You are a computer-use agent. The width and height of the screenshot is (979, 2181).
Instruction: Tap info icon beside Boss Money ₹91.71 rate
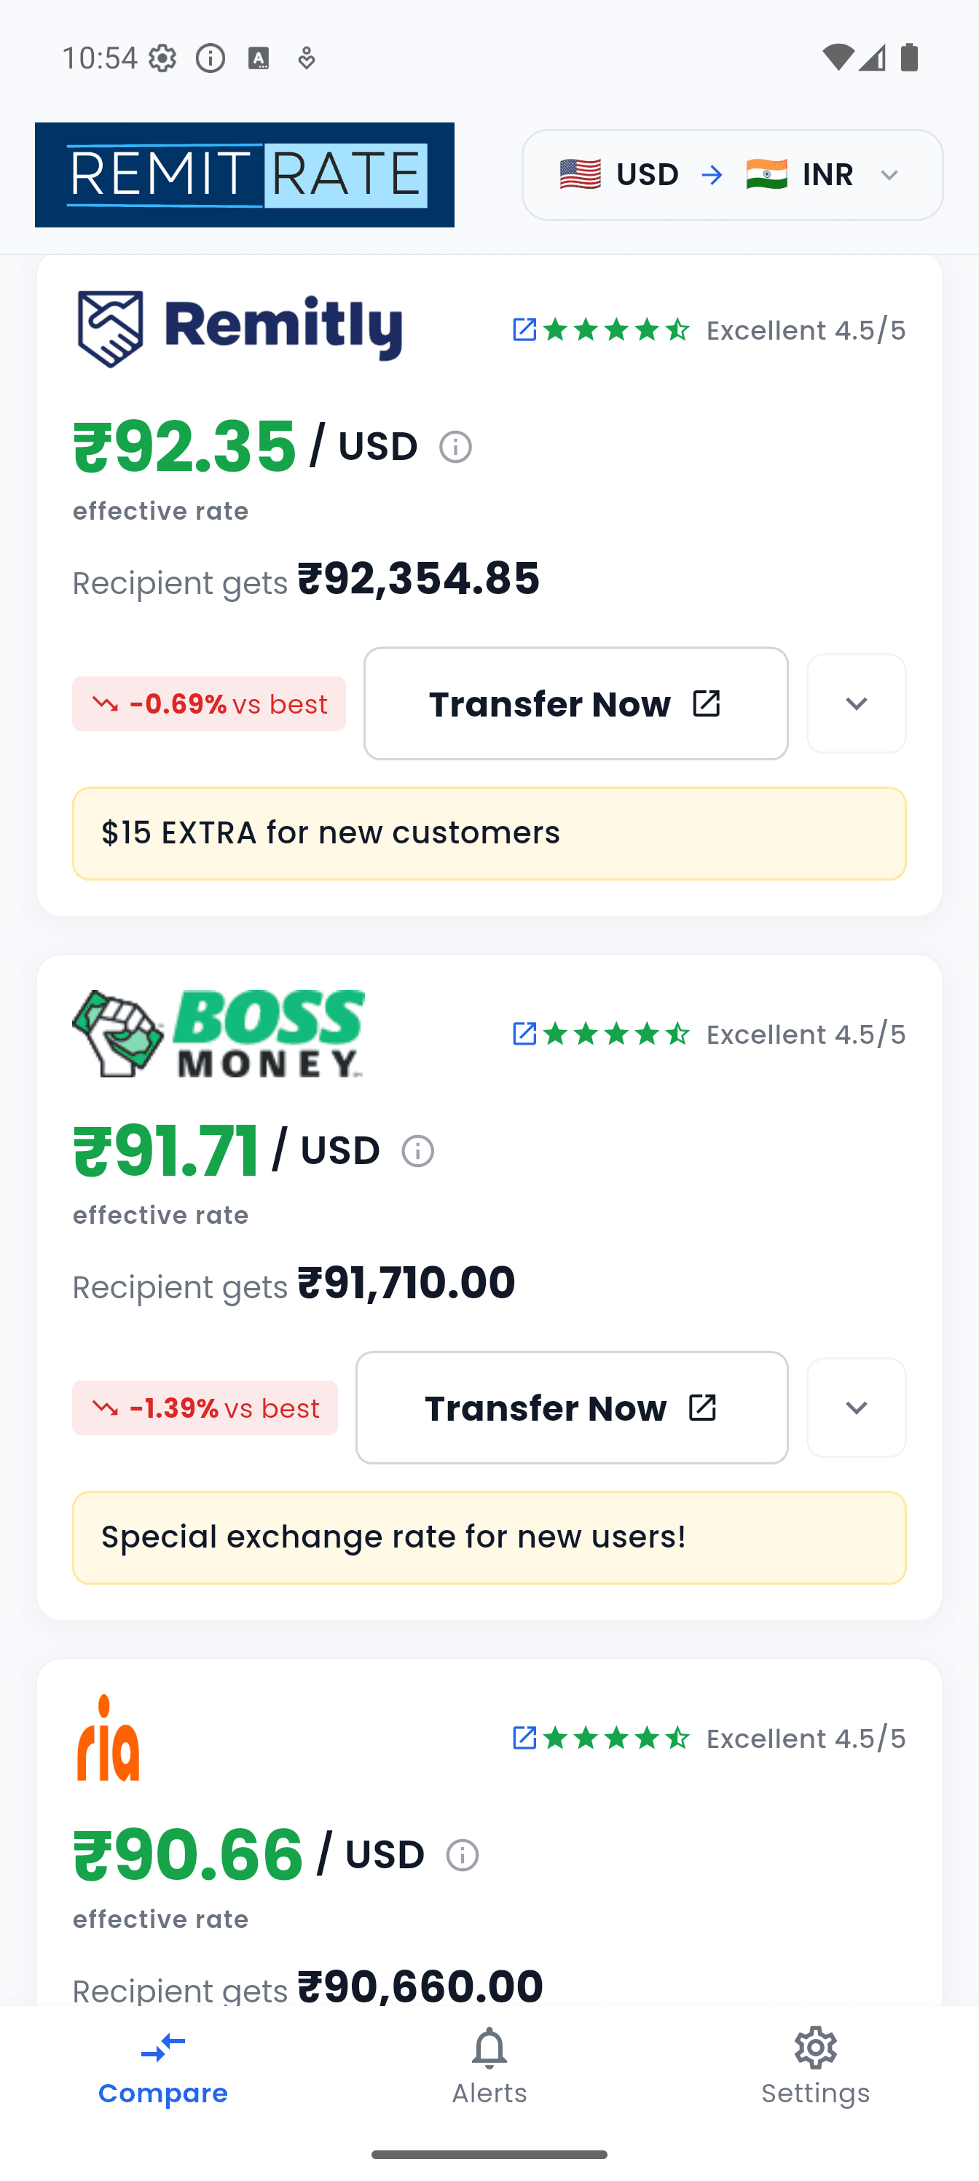(x=417, y=1152)
